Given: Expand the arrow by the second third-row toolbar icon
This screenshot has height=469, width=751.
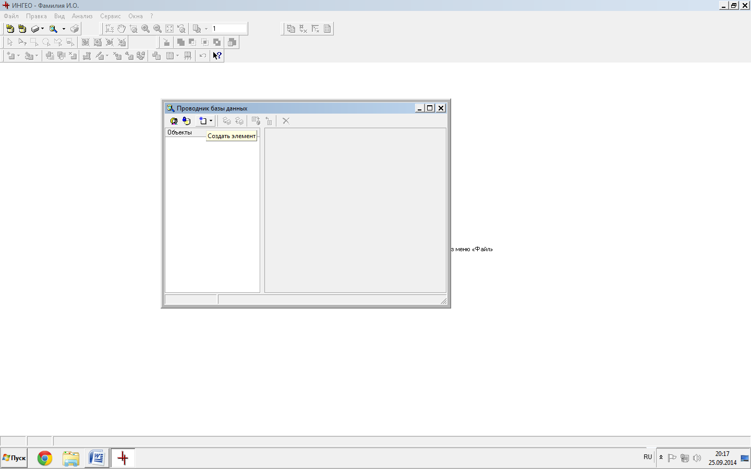Looking at the screenshot, I should coord(37,56).
